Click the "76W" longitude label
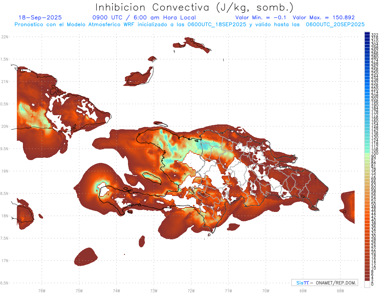Image resolution: width=382 pixels, height=295 pixels. point(42,291)
